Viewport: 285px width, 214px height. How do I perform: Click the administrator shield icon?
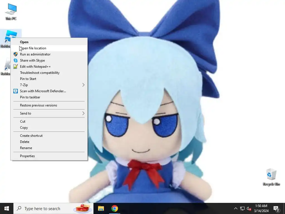16,54
